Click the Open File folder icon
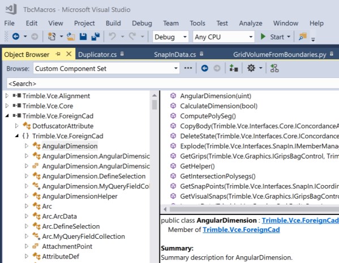 pos(71,37)
